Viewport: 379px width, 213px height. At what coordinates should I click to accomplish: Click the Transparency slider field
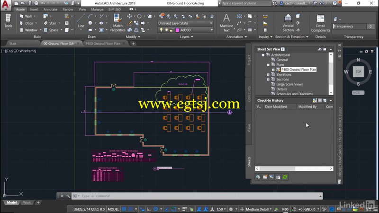coord(350,27)
